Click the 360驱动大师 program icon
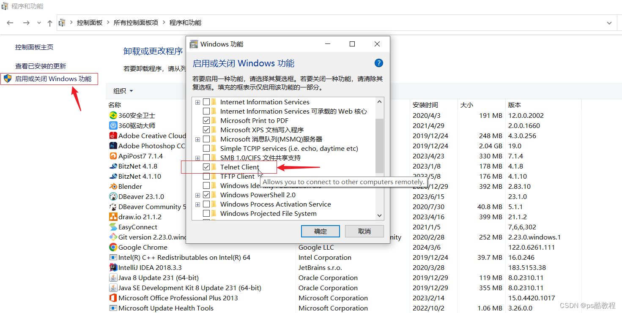The image size is (622, 313). point(113,125)
